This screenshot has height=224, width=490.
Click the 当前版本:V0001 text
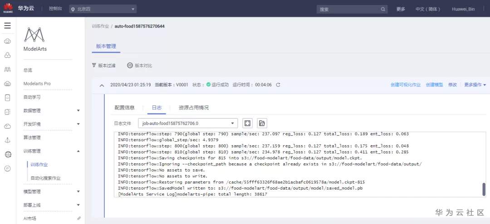coord(171,85)
